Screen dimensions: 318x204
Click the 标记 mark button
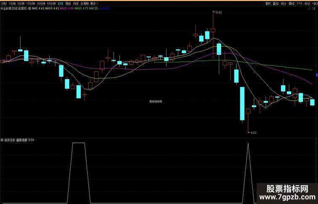(307, 4)
